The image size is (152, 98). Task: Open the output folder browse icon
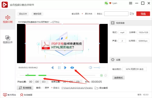(x=132, y=14)
